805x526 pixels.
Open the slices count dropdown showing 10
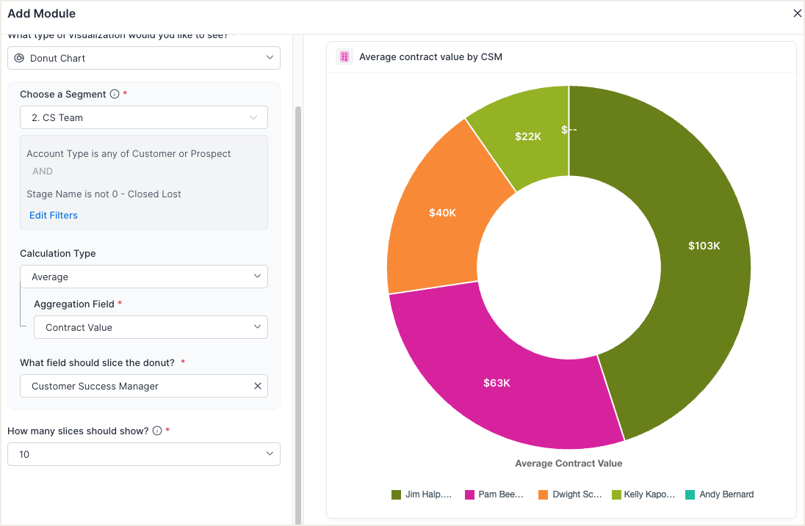(144, 454)
